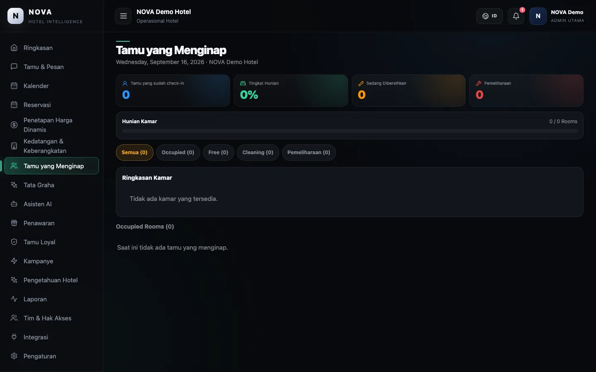Click the Tamu & Pesan chat icon
Image resolution: width=596 pixels, height=372 pixels.
[14, 67]
